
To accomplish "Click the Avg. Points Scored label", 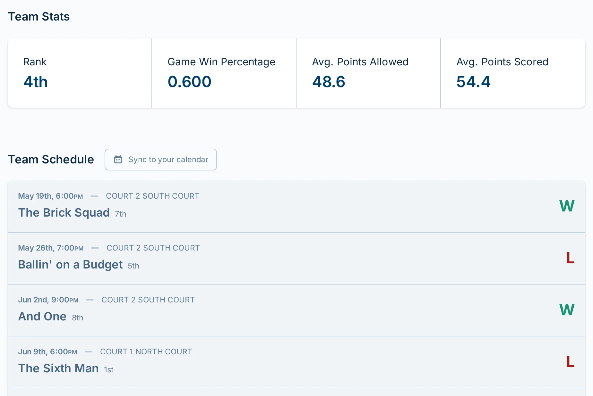I will [x=503, y=62].
